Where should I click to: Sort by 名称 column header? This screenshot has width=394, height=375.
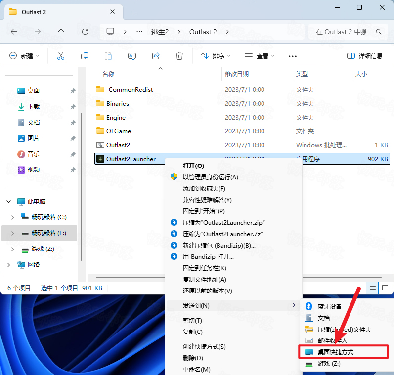[x=108, y=74]
